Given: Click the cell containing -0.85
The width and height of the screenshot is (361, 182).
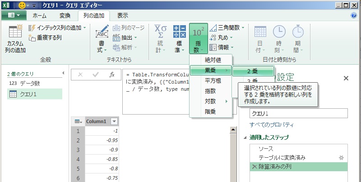Looking at the screenshot, I should (102, 159).
